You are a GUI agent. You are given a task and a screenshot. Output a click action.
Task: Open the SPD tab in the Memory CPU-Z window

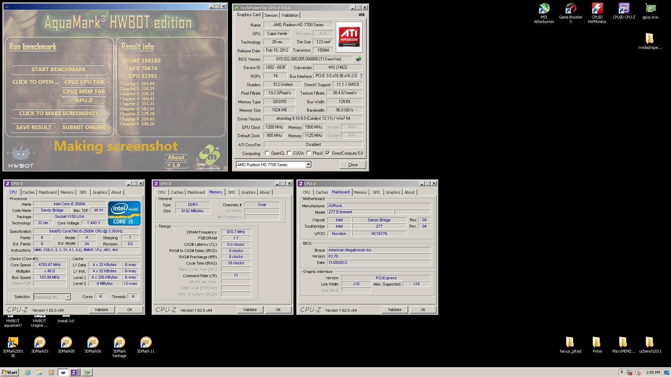pyautogui.click(x=231, y=192)
